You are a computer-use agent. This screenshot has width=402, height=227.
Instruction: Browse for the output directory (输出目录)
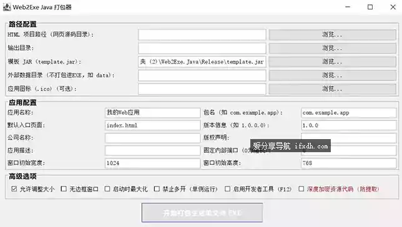pyautogui.click(x=333, y=48)
